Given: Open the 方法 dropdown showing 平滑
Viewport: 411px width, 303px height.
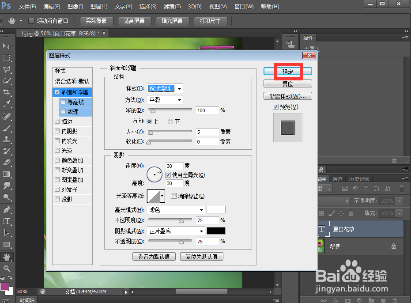Looking at the screenshot, I should (x=165, y=99).
